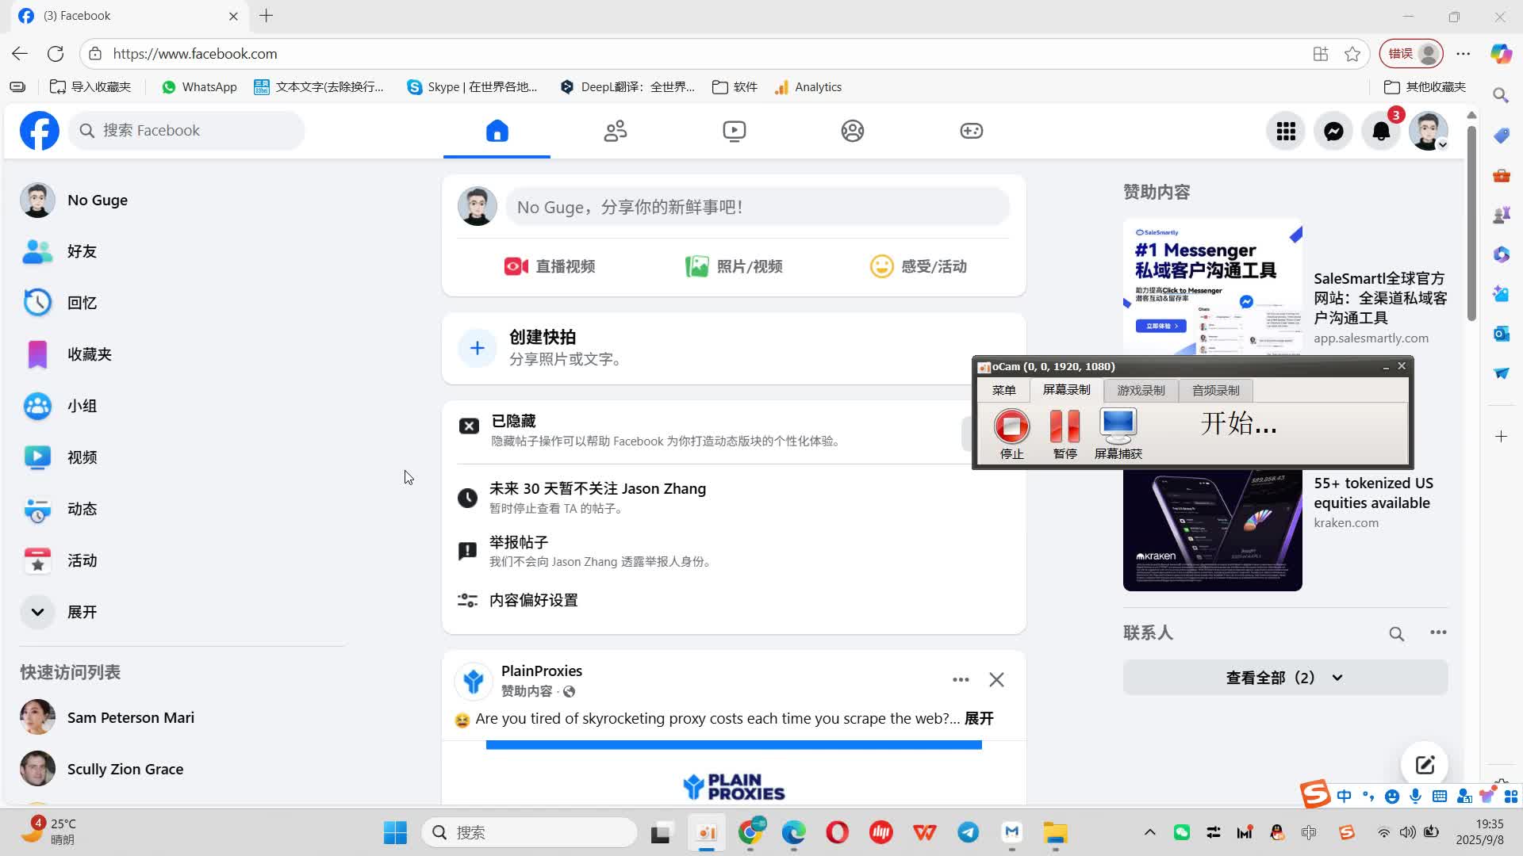
Task: Open Telegram from the Windows taskbar
Action: pyautogui.click(x=968, y=832)
